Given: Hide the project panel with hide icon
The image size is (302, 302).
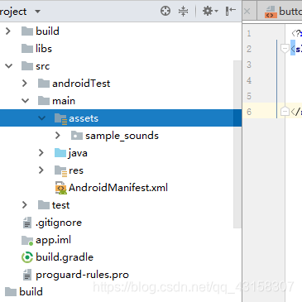Looking at the screenshot, I should [230, 11].
